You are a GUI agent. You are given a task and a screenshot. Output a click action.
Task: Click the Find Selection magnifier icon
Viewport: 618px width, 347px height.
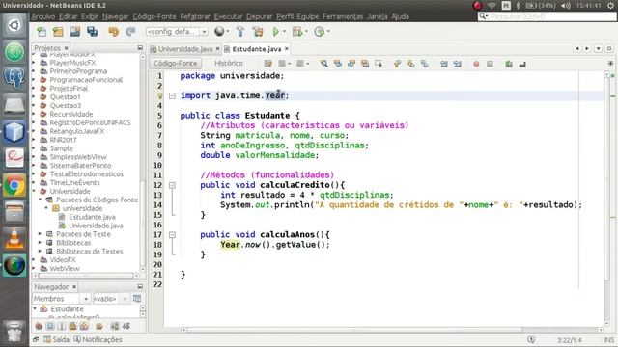point(324,64)
